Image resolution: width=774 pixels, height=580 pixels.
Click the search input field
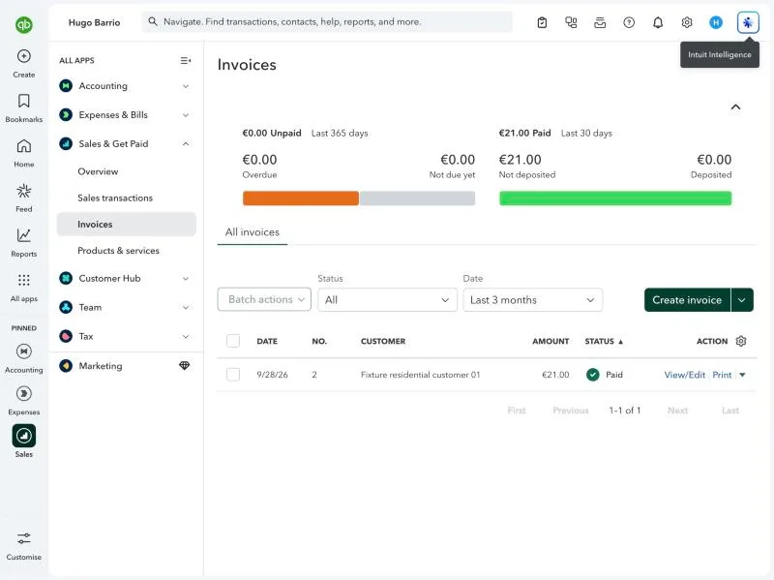[327, 21]
